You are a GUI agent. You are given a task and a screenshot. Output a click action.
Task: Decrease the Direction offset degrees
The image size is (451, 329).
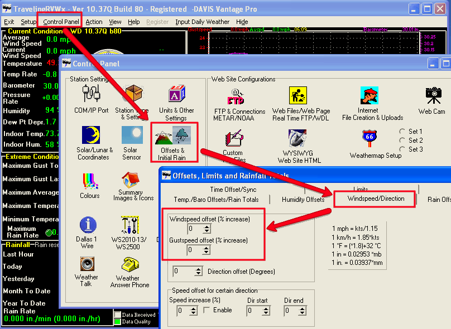click(198, 274)
